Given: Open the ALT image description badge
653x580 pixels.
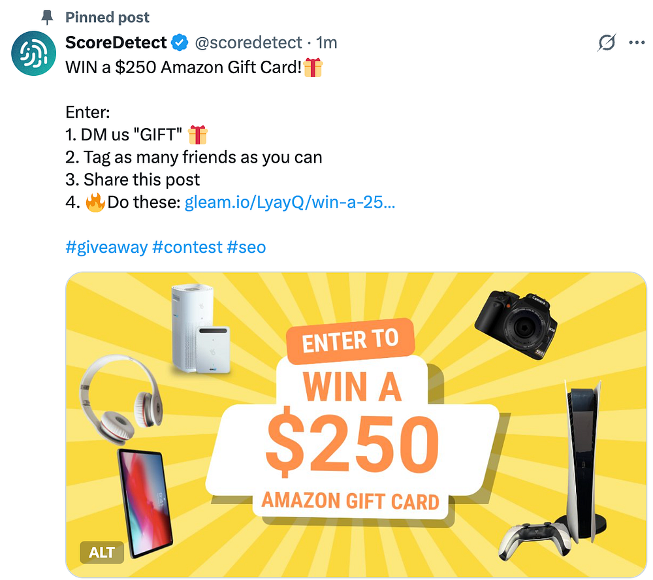Looking at the screenshot, I should coord(102,552).
